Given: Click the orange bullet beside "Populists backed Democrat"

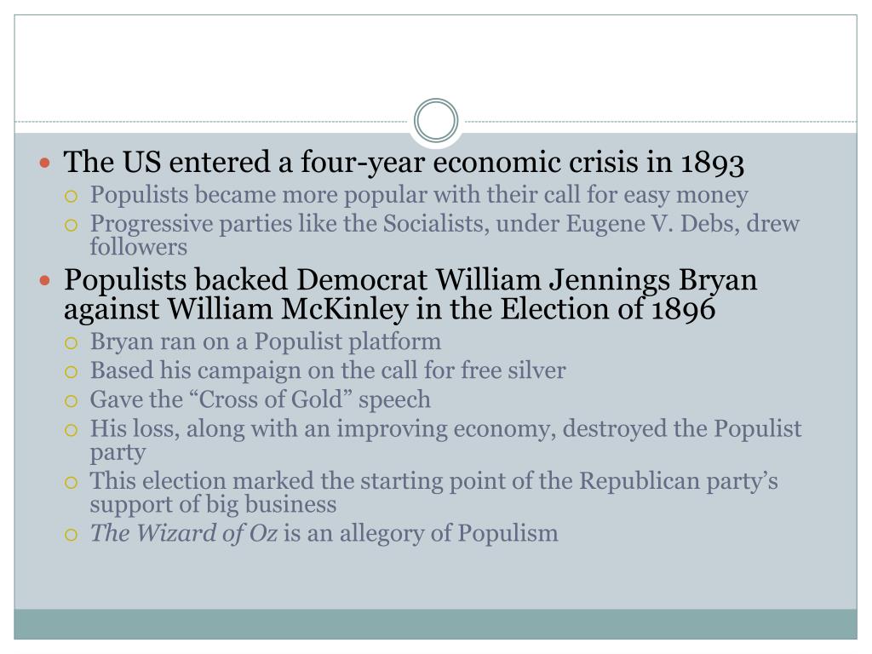Looking at the screenshot, I should (x=45, y=281).
